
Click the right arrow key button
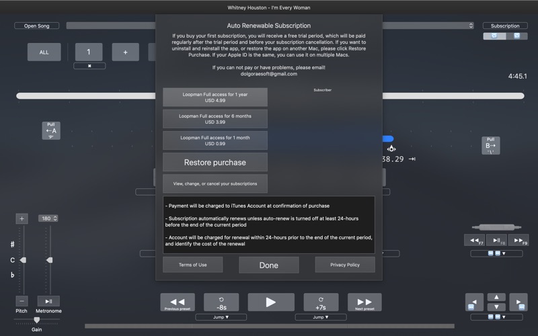pos(518,302)
